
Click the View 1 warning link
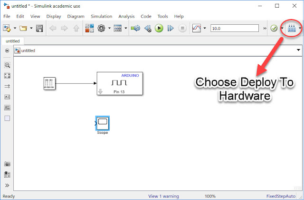(x=163, y=196)
